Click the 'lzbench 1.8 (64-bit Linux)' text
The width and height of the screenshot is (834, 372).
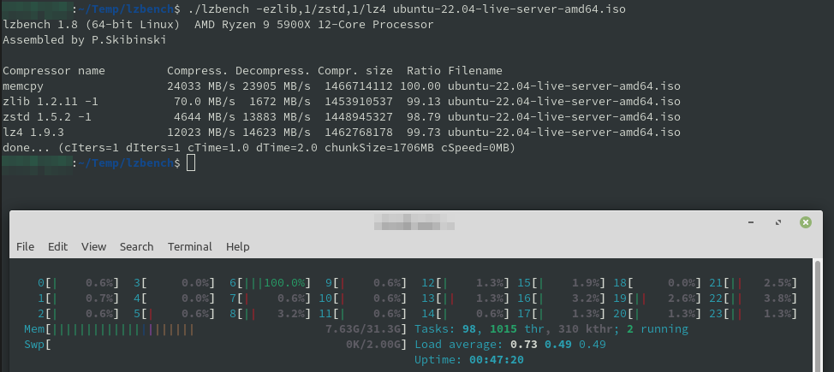click(x=92, y=25)
